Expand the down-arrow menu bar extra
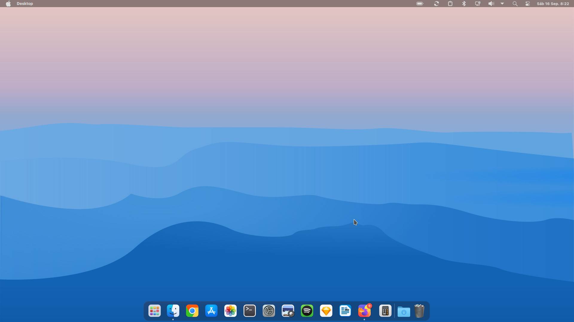Image resolution: width=574 pixels, height=322 pixels. [502, 4]
